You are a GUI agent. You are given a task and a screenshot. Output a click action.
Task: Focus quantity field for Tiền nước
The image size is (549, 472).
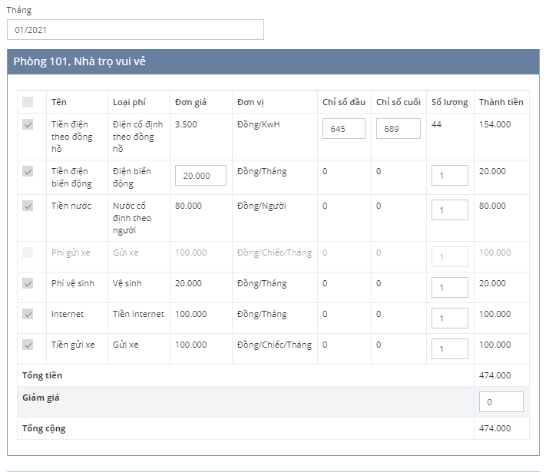point(449,210)
